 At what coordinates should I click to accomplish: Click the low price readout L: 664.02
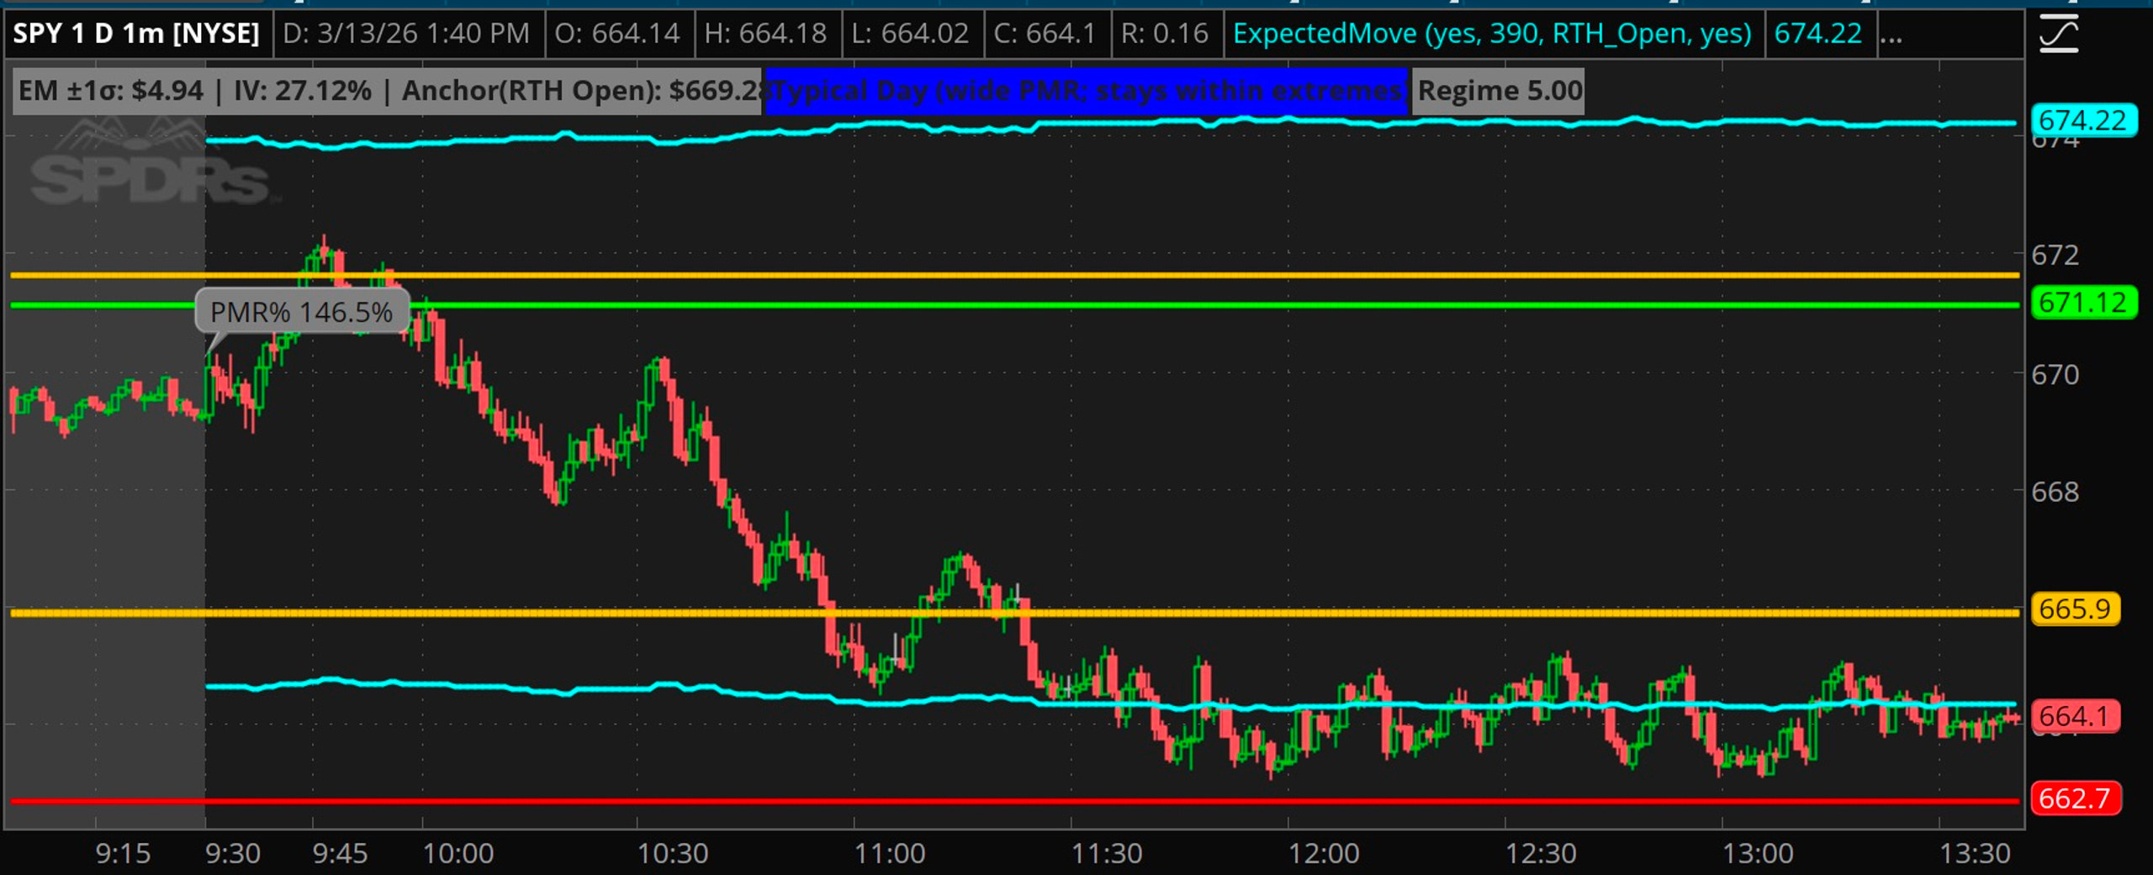click(910, 34)
